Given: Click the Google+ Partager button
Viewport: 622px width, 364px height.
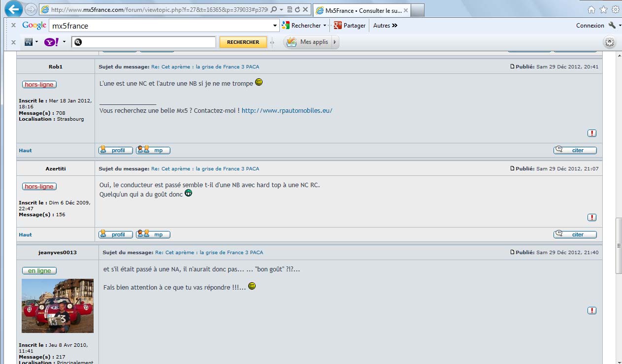Looking at the screenshot, I should [x=350, y=26].
